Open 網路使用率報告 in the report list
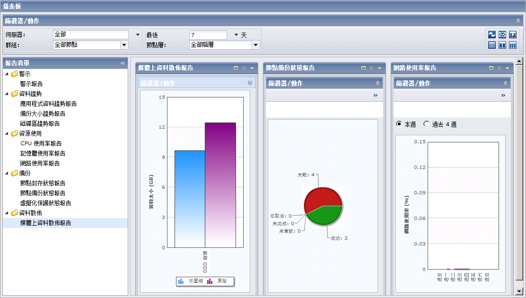Screen dimensions: 526x298 point(40,164)
